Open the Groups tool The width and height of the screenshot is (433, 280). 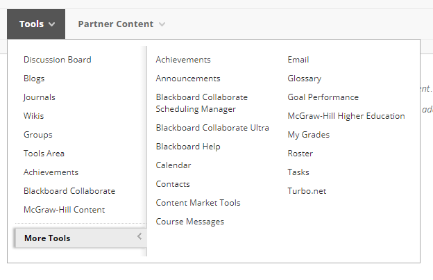[38, 135]
